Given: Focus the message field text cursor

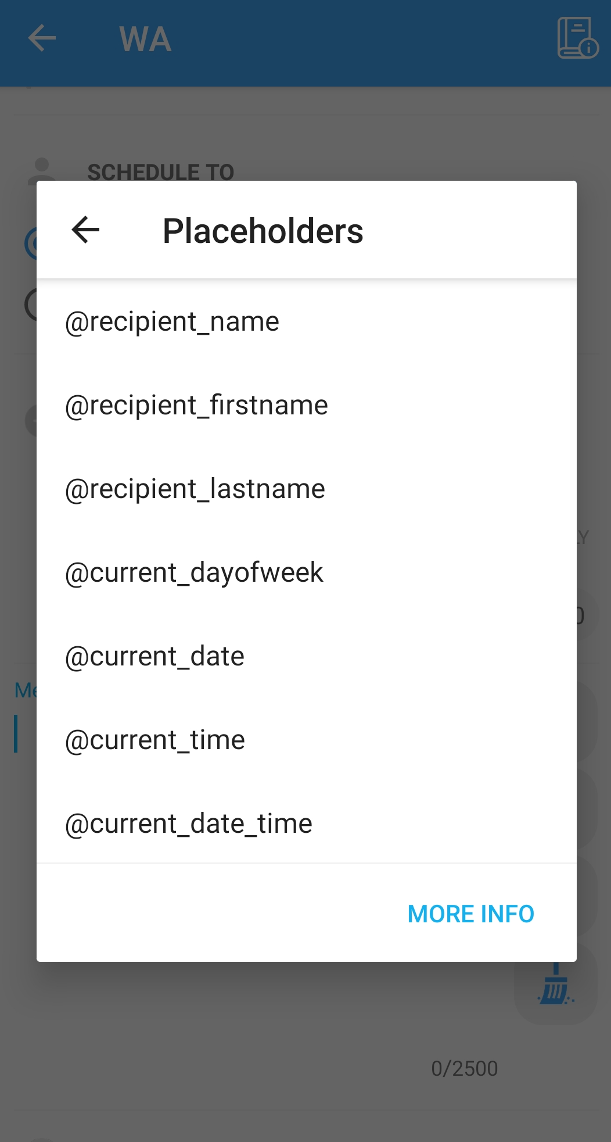Looking at the screenshot, I should point(16,733).
